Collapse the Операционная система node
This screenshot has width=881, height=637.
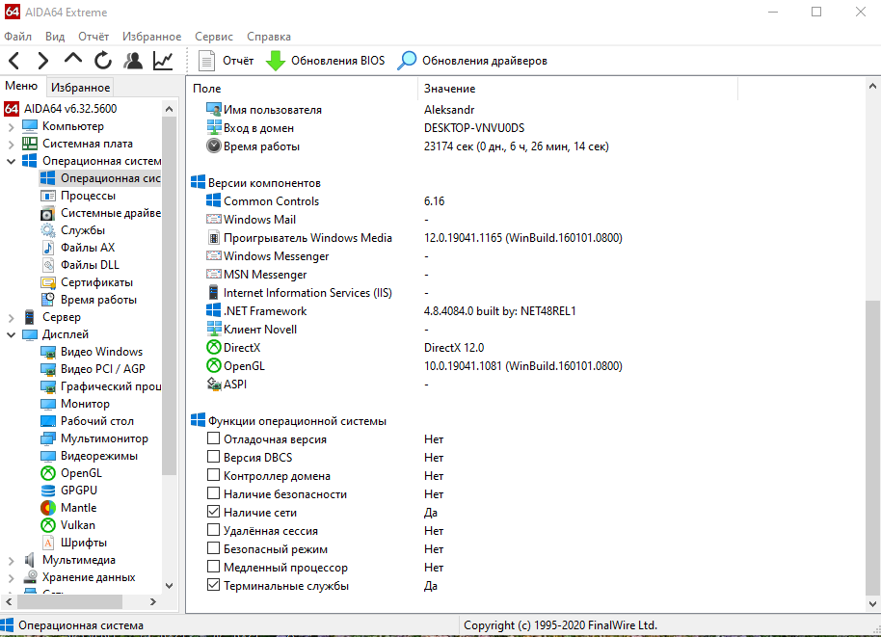(x=11, y=161)
